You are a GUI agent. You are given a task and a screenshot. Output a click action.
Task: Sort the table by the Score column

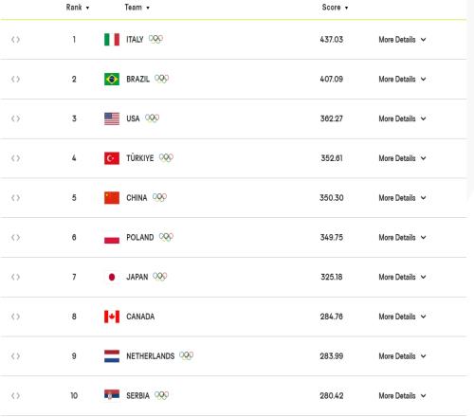coord(335,8)
